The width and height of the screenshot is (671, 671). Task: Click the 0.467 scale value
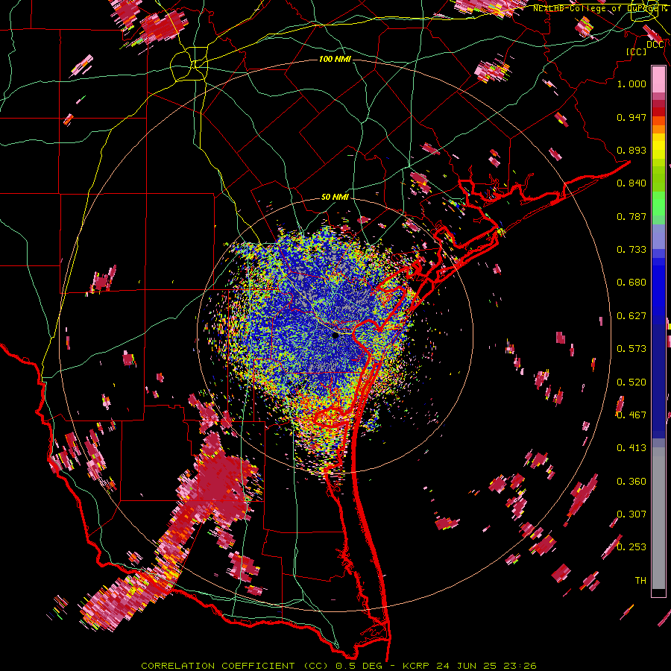(x=631, y=415)
